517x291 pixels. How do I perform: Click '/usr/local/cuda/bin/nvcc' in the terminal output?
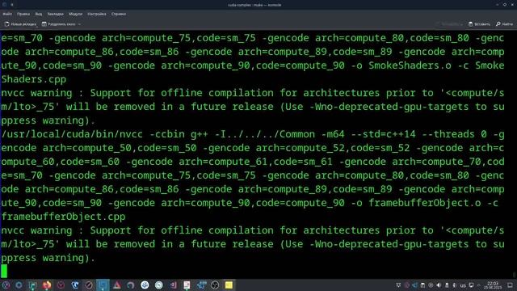point(72,134)
